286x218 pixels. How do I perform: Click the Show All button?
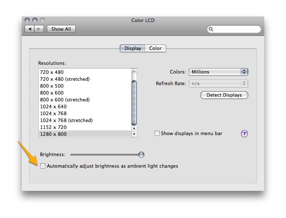point(61,29)
